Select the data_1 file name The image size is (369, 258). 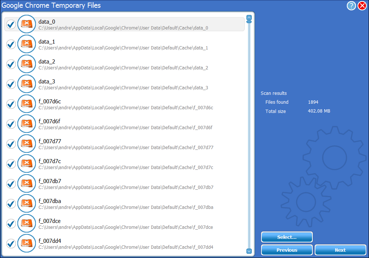47,42
